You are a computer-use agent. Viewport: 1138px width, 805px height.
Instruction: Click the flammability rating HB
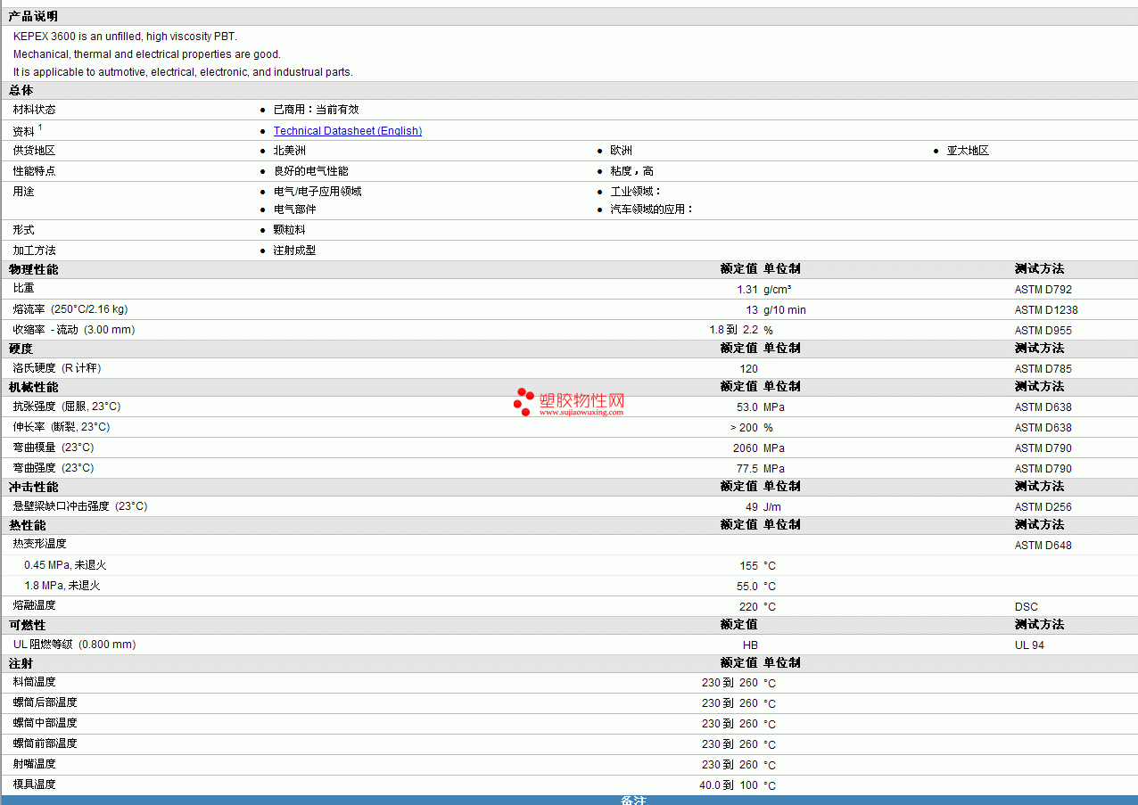coord(750,645)
